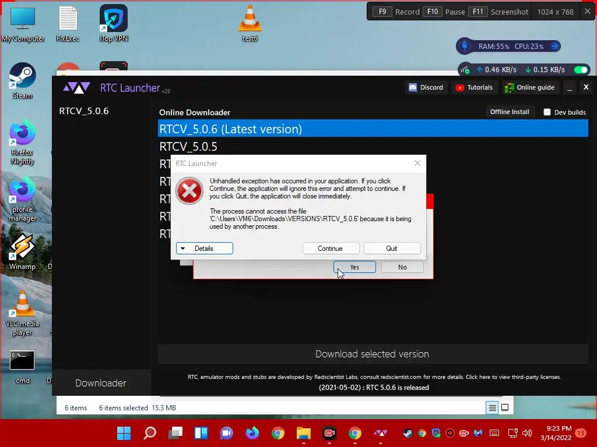Close the screen recorder toolbar

pyautogui.click(x=588, y=12)
